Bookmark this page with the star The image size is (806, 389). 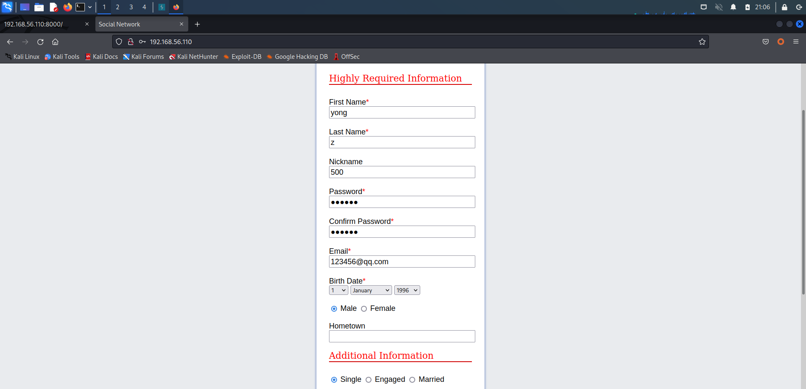pos(702,42)
